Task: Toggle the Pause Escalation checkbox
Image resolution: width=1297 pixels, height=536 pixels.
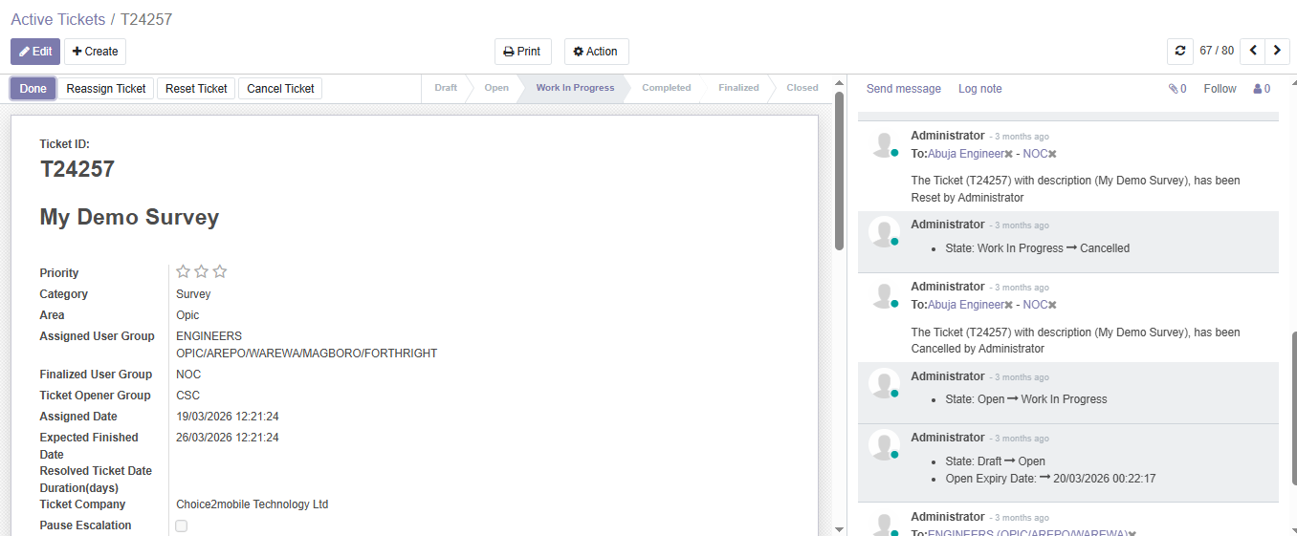Action: [x=182, y=525]
